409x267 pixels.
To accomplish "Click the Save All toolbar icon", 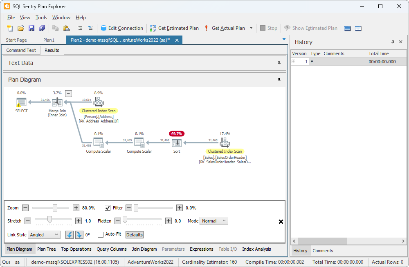I will tap(42, 28).
